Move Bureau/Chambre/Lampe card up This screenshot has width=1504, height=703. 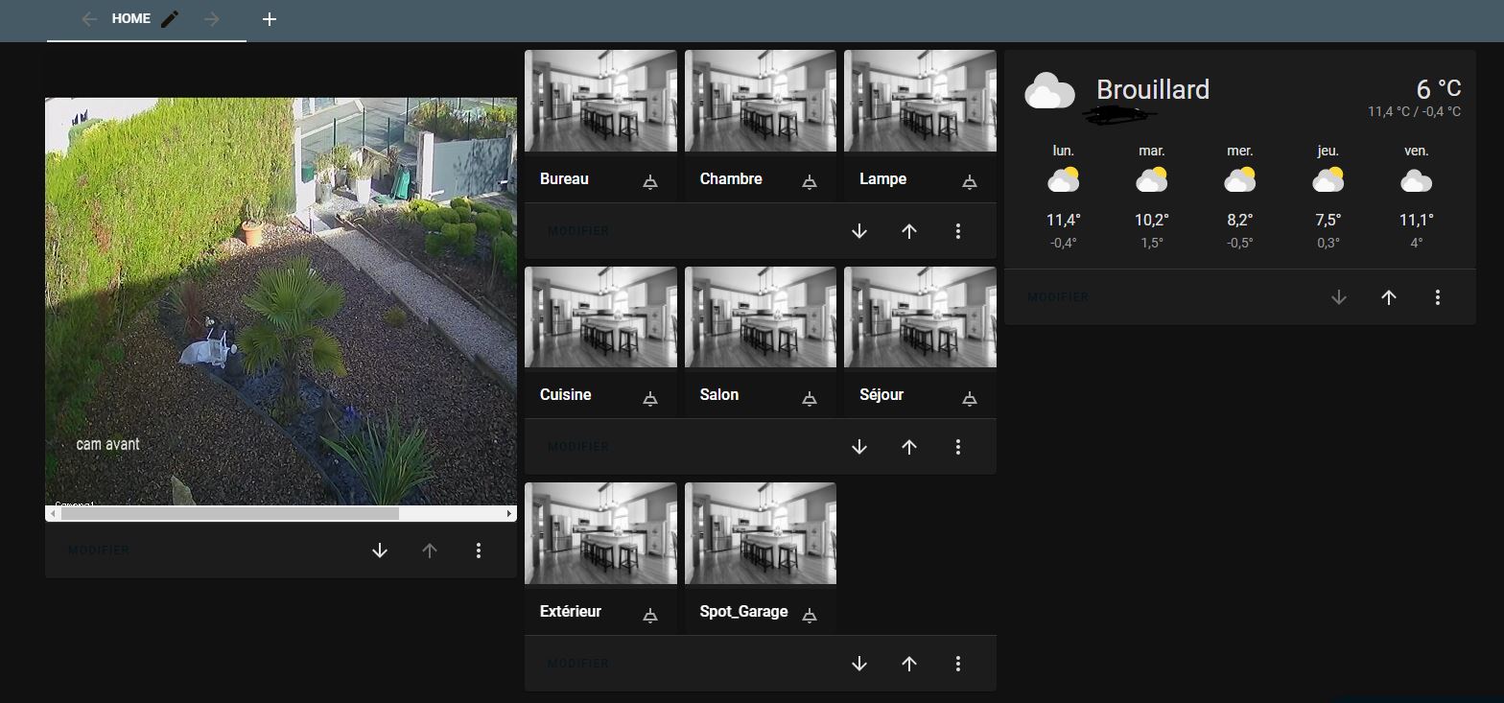909,231
